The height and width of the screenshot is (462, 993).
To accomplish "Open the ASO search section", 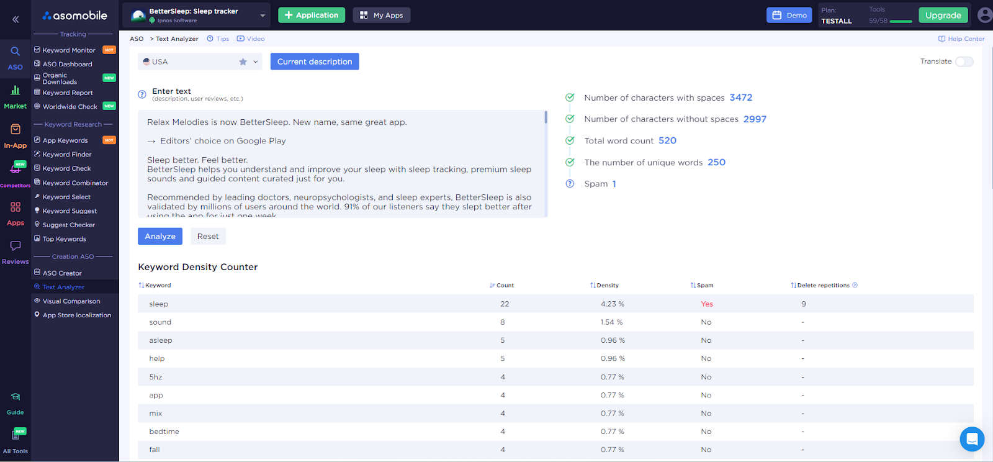I will [x=16, y=58].
